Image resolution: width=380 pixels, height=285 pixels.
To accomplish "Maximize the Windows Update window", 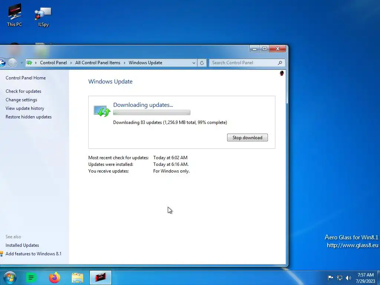I will pyautogui.click(x=264, y=49).
